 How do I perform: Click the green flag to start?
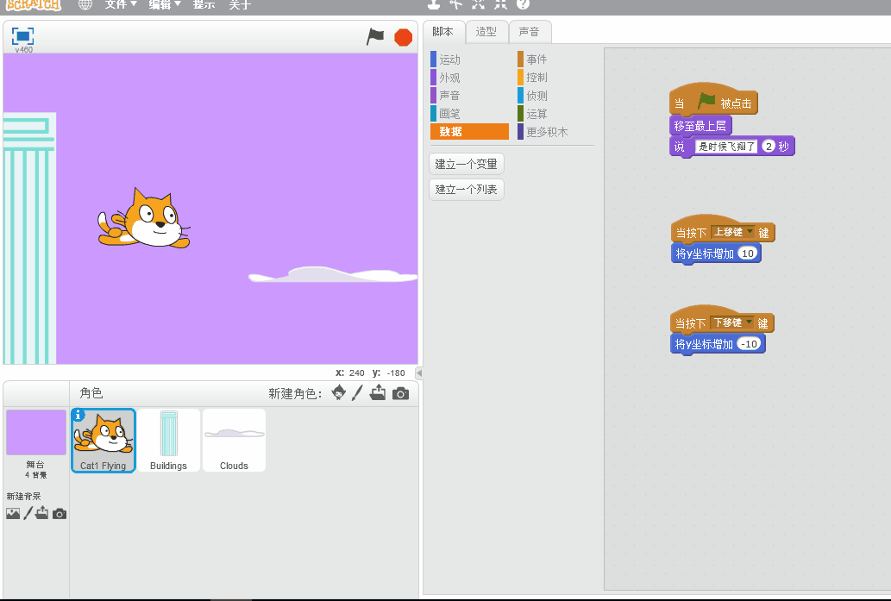375,37
